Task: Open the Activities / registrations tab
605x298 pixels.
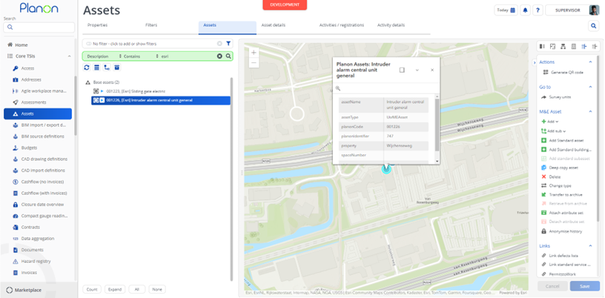Action: point(342,25)
